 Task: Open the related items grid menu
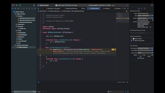coord(38,9)
